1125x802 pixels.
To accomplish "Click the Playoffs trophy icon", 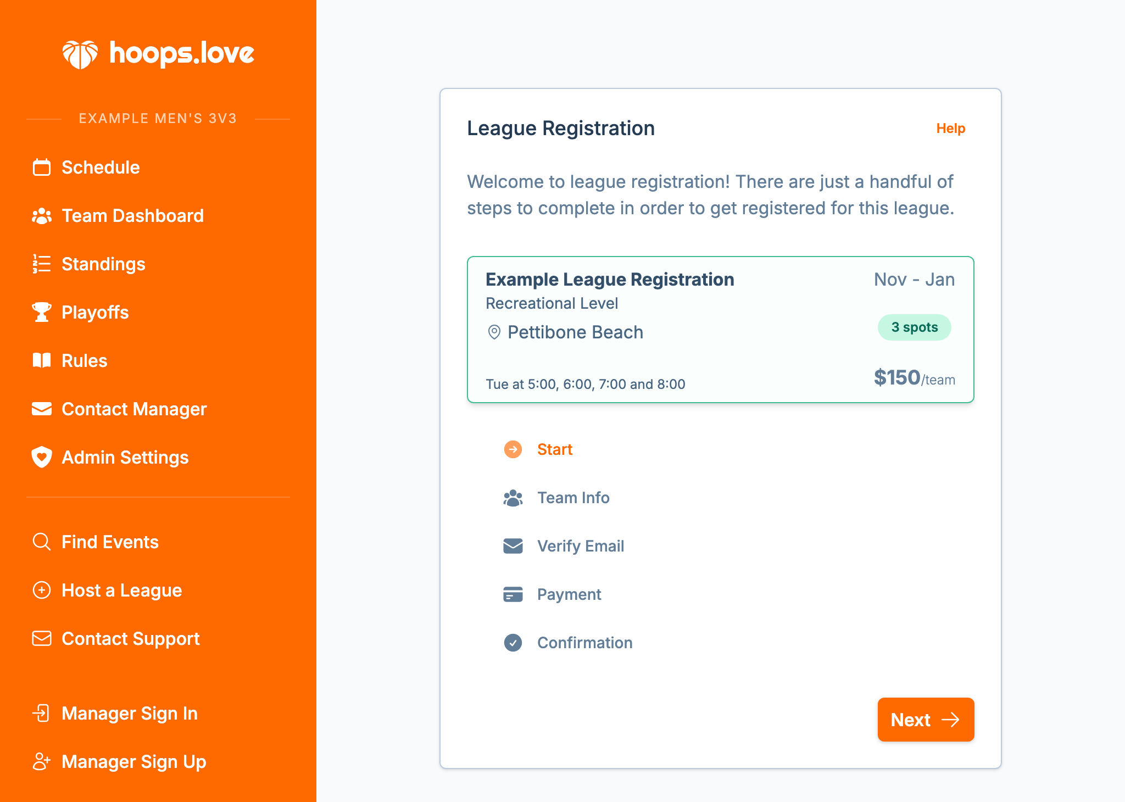I will [41, 312].
